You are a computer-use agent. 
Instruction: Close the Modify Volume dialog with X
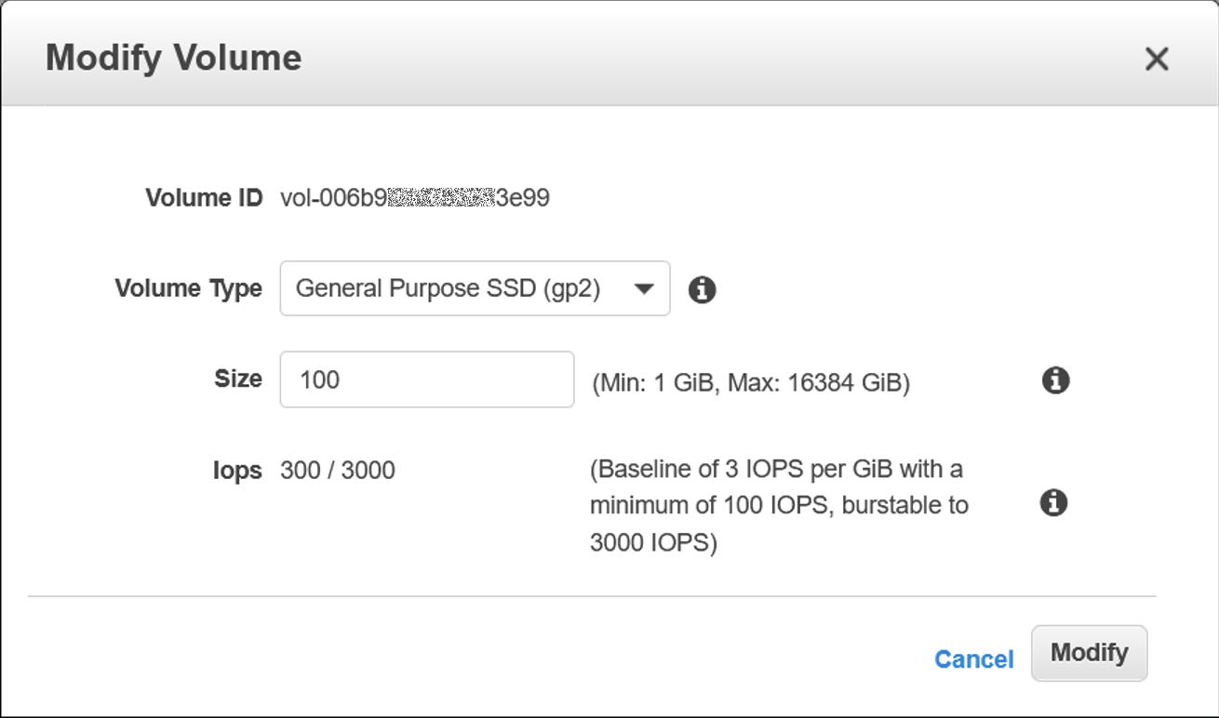pos(1156,60)
